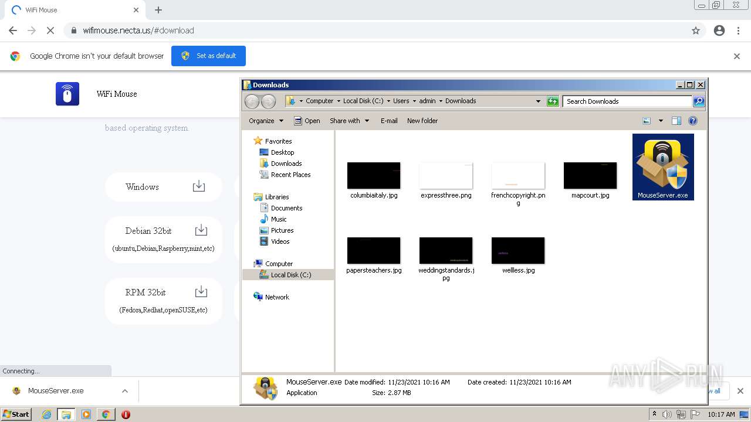Open MouseServer.exe download options chevron
This screenshot has width=751, height=422.
[x=125, y=391]
